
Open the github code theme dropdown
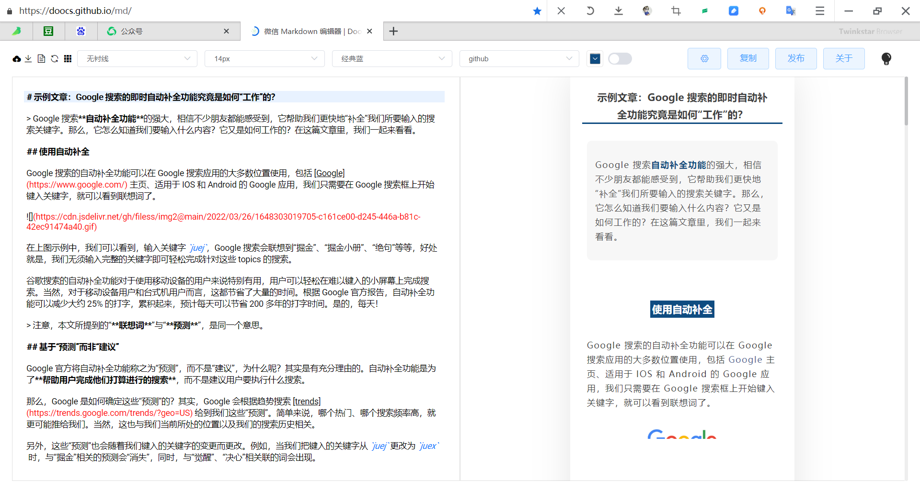(x=519, y=58)
